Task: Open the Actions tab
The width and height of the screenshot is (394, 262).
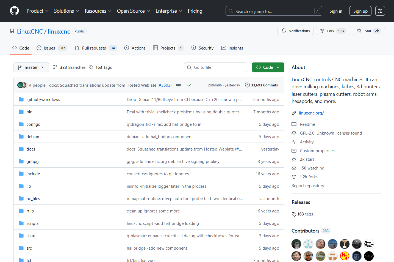Action: (x=135, y=48)
